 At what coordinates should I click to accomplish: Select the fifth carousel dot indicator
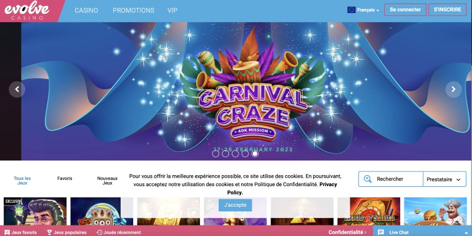tap(255, 154)
